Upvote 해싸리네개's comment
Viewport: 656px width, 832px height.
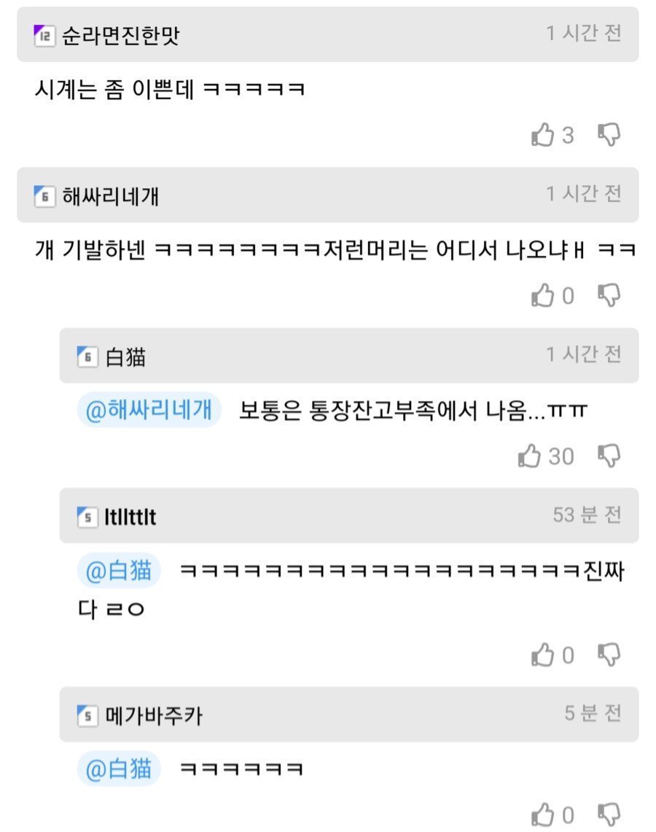[x=543, y=295]
